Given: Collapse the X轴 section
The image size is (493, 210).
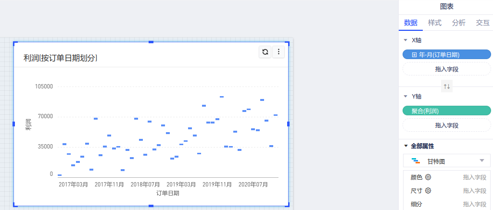Looking at the screenshot, I should (405, 40).
